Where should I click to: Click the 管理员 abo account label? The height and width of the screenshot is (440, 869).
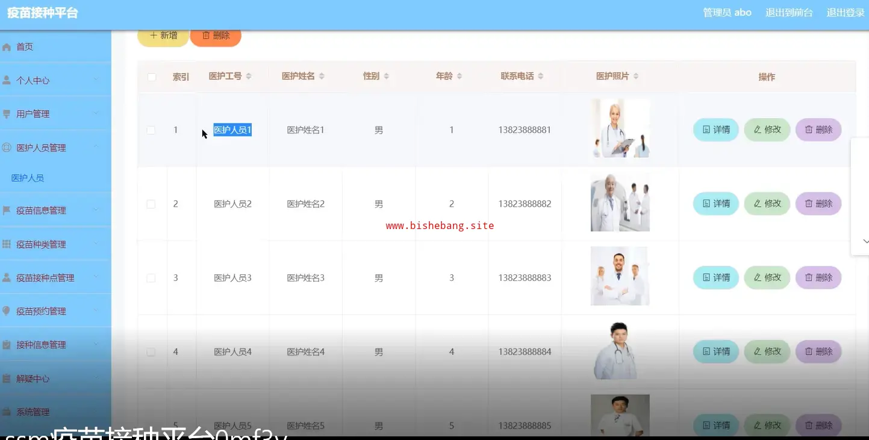(x=727, y=13)
